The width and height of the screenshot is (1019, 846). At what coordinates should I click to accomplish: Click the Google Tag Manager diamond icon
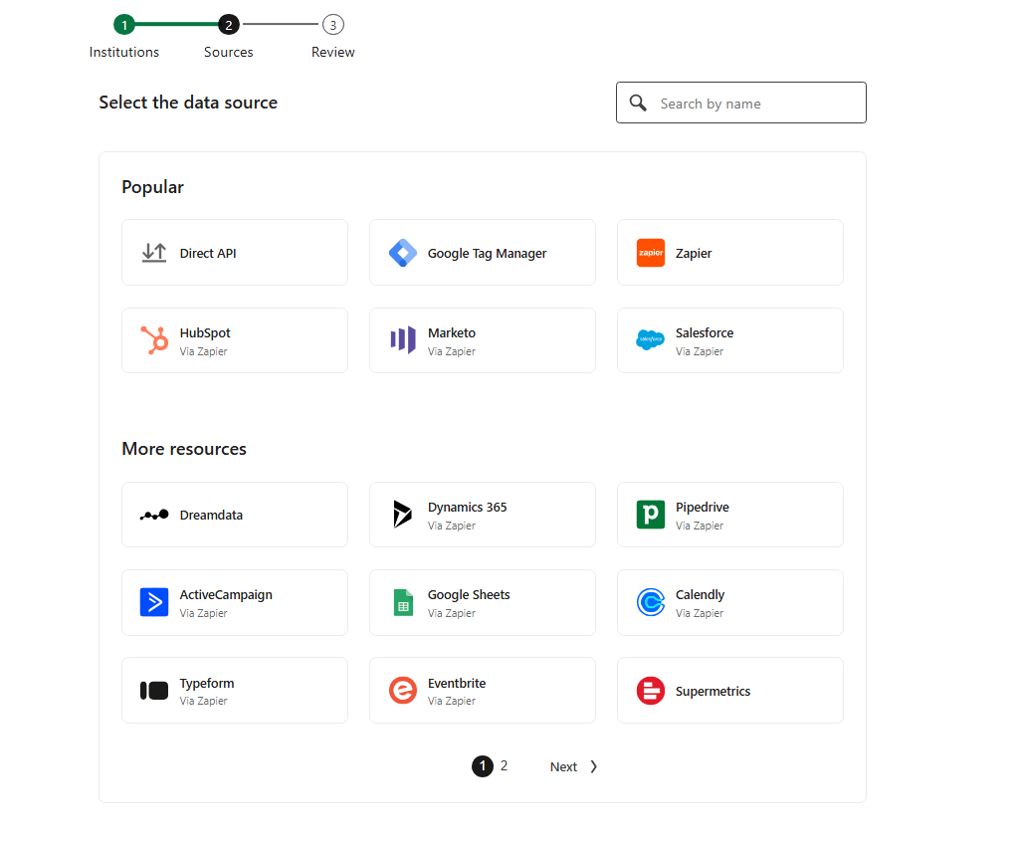(x=403, y=253)
